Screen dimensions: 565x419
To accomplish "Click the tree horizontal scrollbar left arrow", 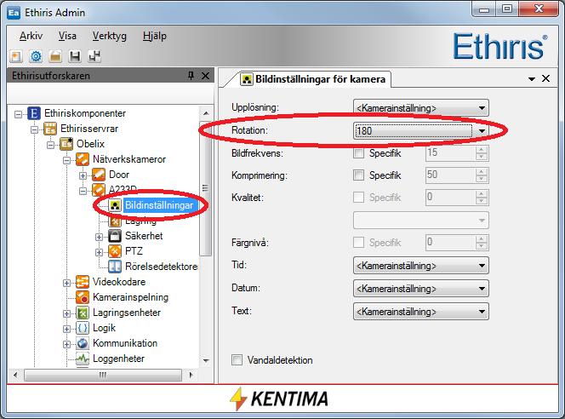I will (x=14, y=375).
